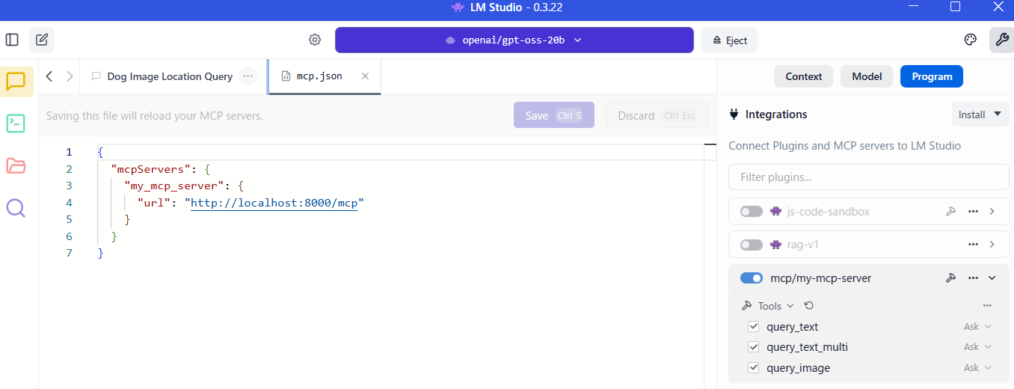Screen dimensions: 1014x389
Task: Uncheck the query_image tool
Action: 754,368
